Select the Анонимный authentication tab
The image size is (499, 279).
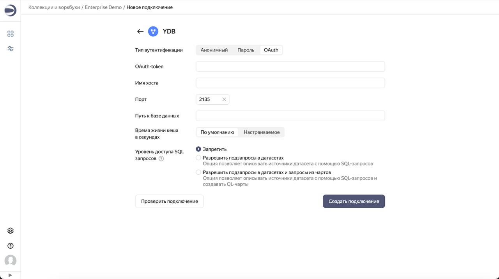click(x=214, y=50)
